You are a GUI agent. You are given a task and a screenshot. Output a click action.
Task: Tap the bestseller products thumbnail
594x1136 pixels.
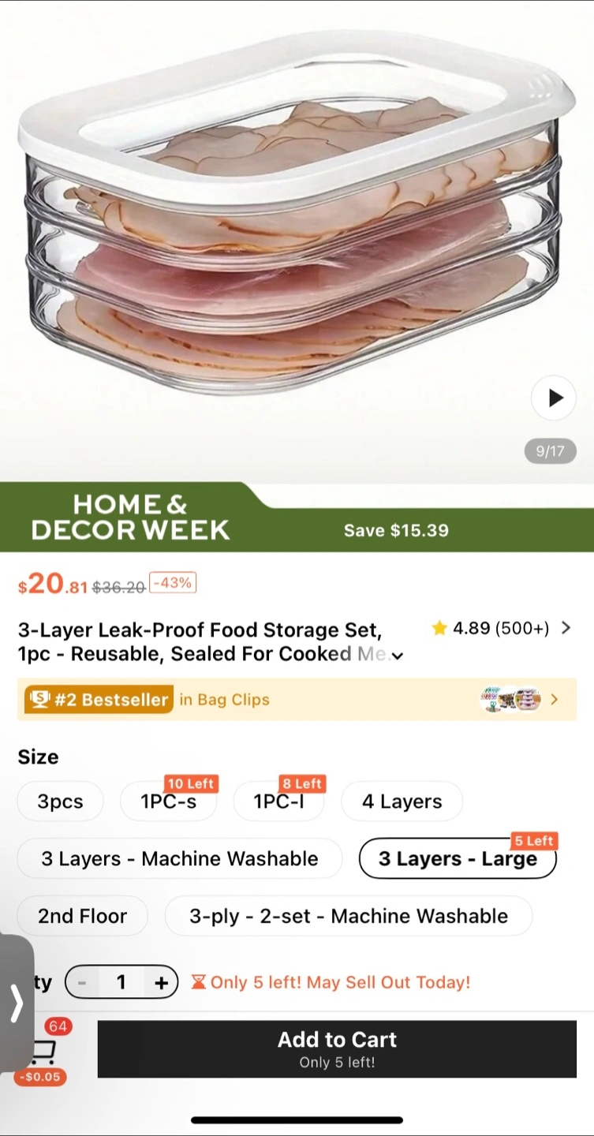point(511,700)
